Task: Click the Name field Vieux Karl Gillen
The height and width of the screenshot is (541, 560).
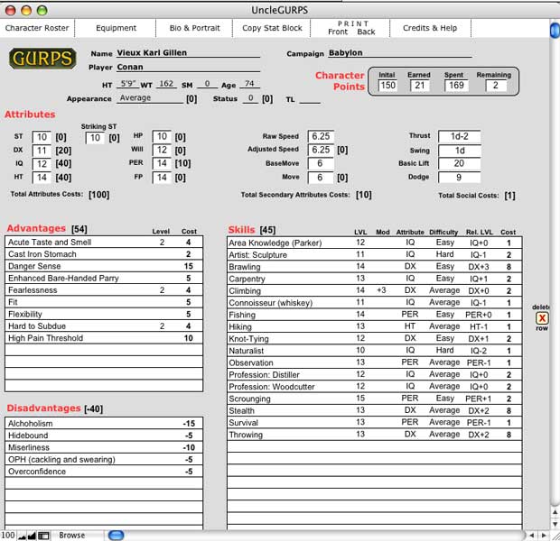Action: coord(188,53)
